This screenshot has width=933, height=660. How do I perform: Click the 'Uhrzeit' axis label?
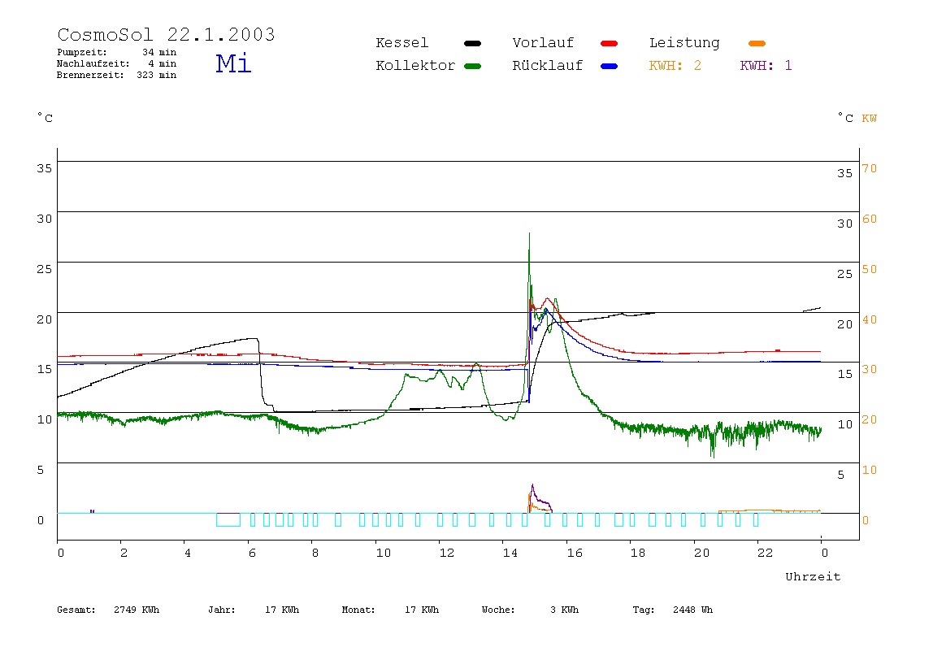click(x=813, y=576)
